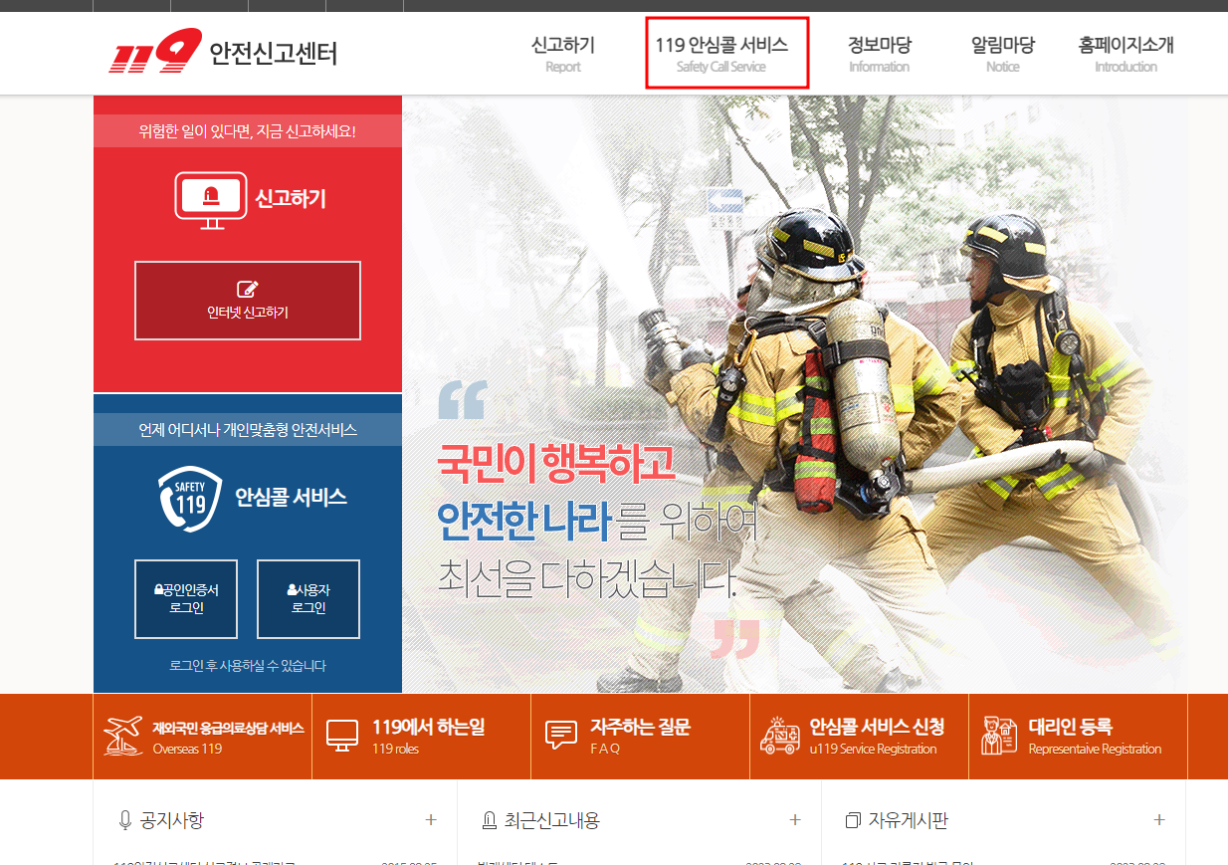Image resolution: width=1228 pixels, height=865 pixels.
Task: Click the 공인인증서 로그인 login button
Action: [x=185, y=598]
